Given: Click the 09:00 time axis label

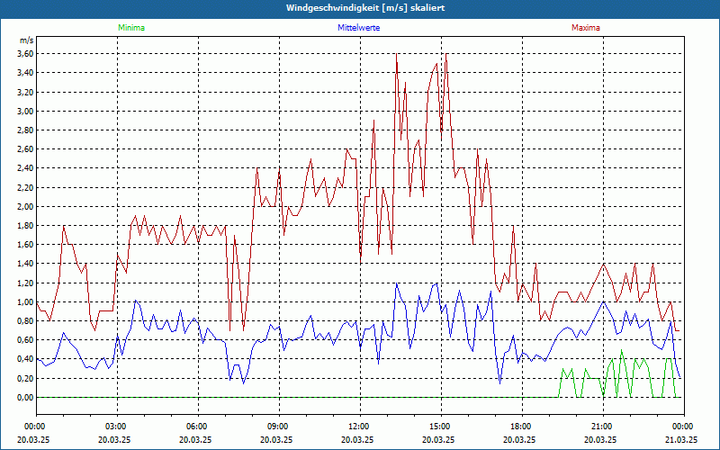Looking at the screenshot, I should pos(279,427).
